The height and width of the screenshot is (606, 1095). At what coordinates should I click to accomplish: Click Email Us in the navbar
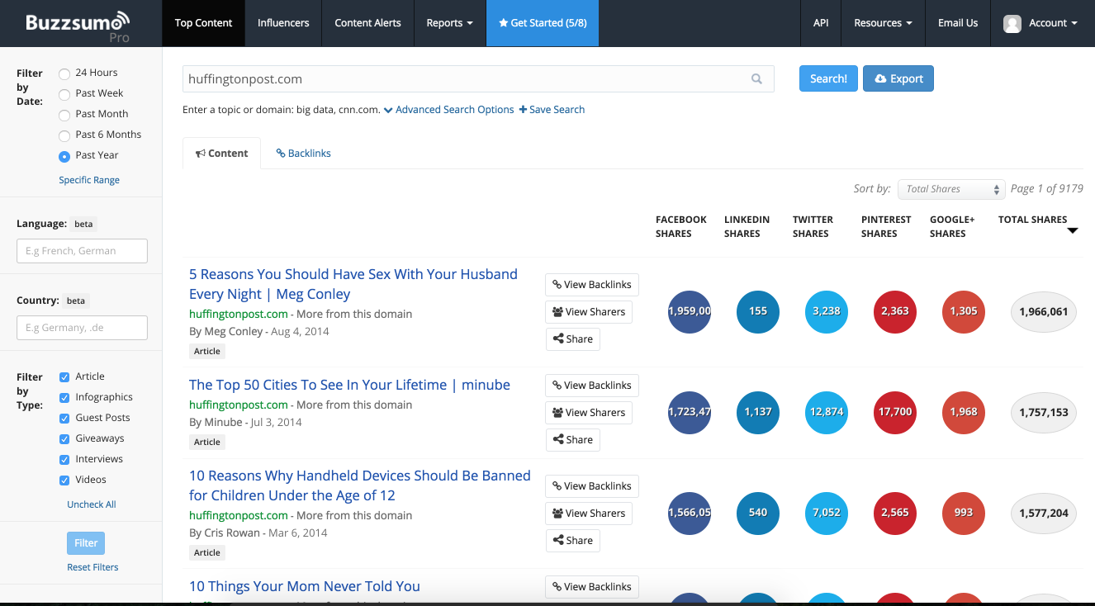pos(958,23)
